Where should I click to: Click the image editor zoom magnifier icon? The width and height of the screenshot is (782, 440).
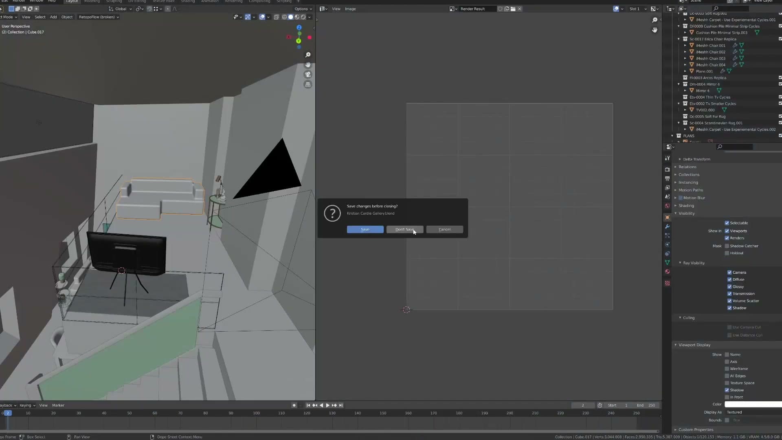(655, 20)
